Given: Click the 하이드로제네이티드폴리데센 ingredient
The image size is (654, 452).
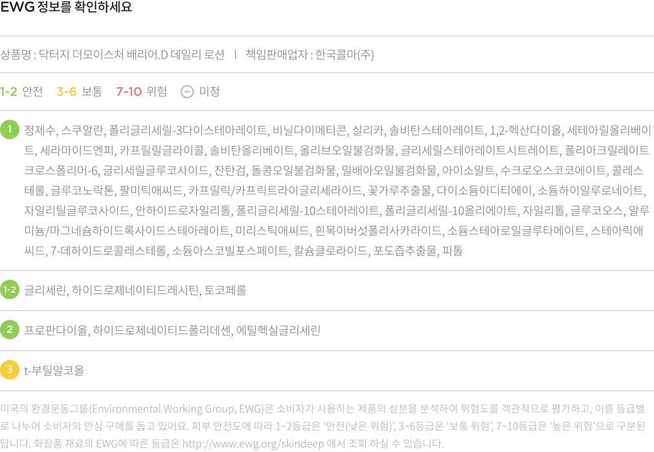Looking at the screenshot, I should pos(161,330).
